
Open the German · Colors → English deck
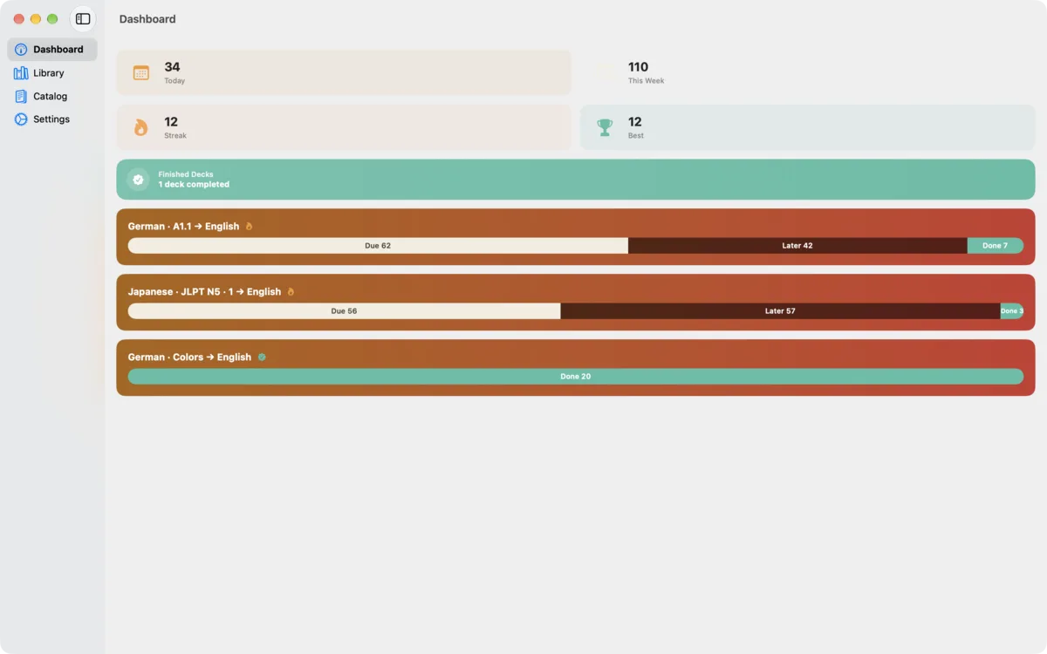pos(576,368)
